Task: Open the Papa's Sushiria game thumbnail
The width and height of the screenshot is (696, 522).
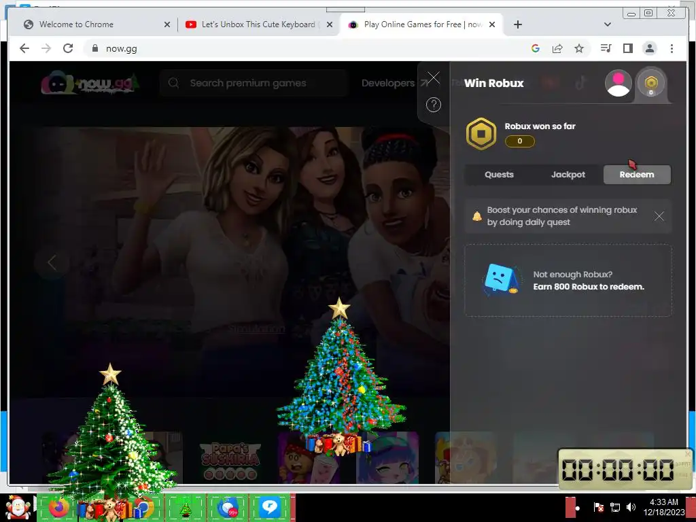Action: 230,459
